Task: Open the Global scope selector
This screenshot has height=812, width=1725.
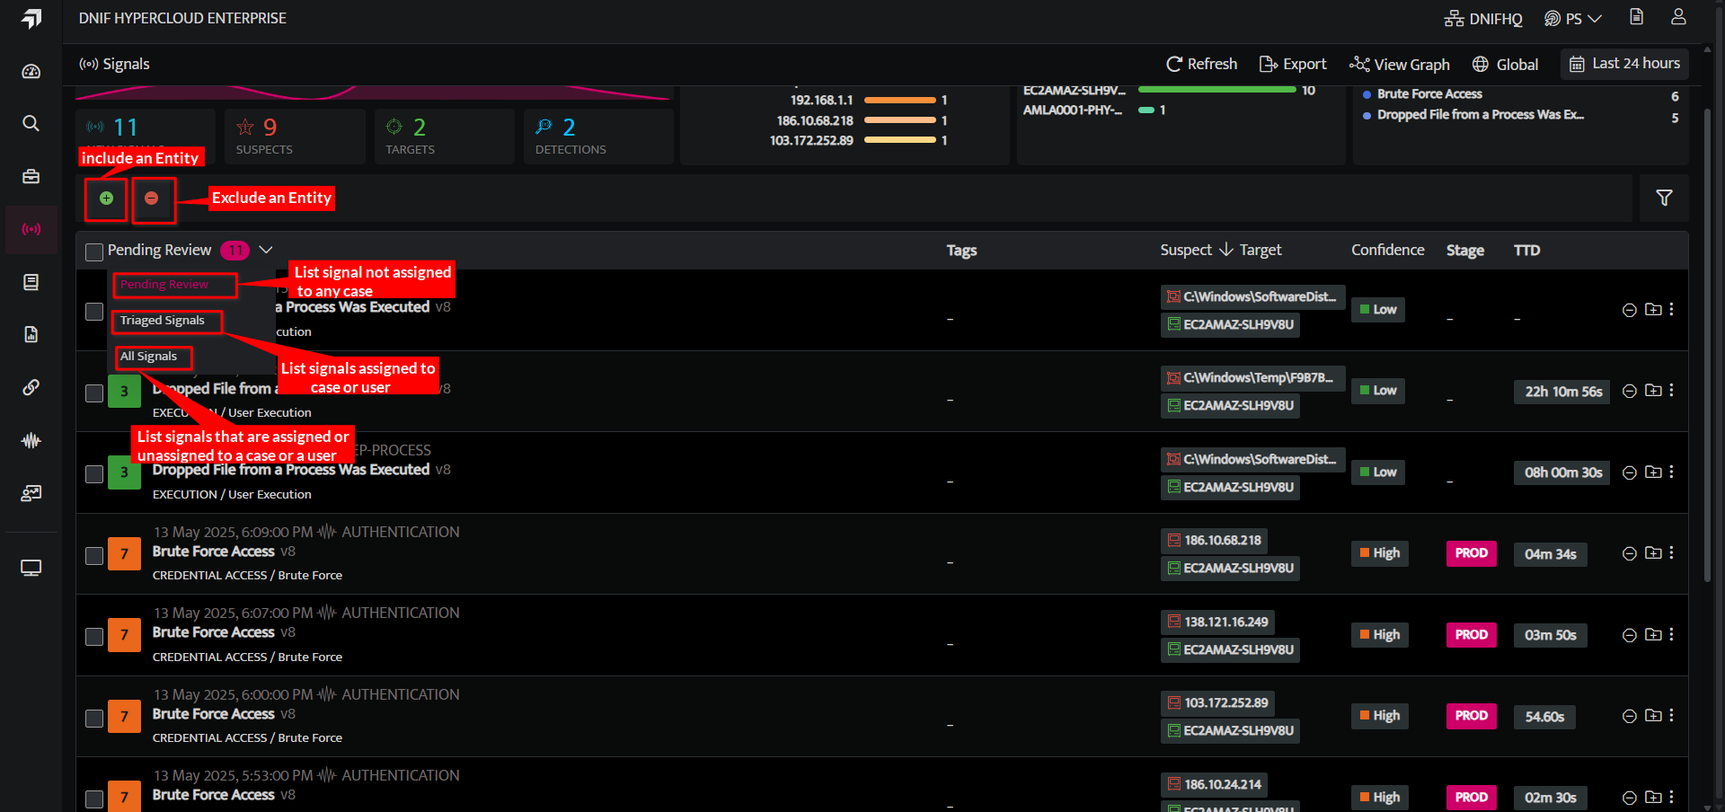Action: click(1506, 64)
